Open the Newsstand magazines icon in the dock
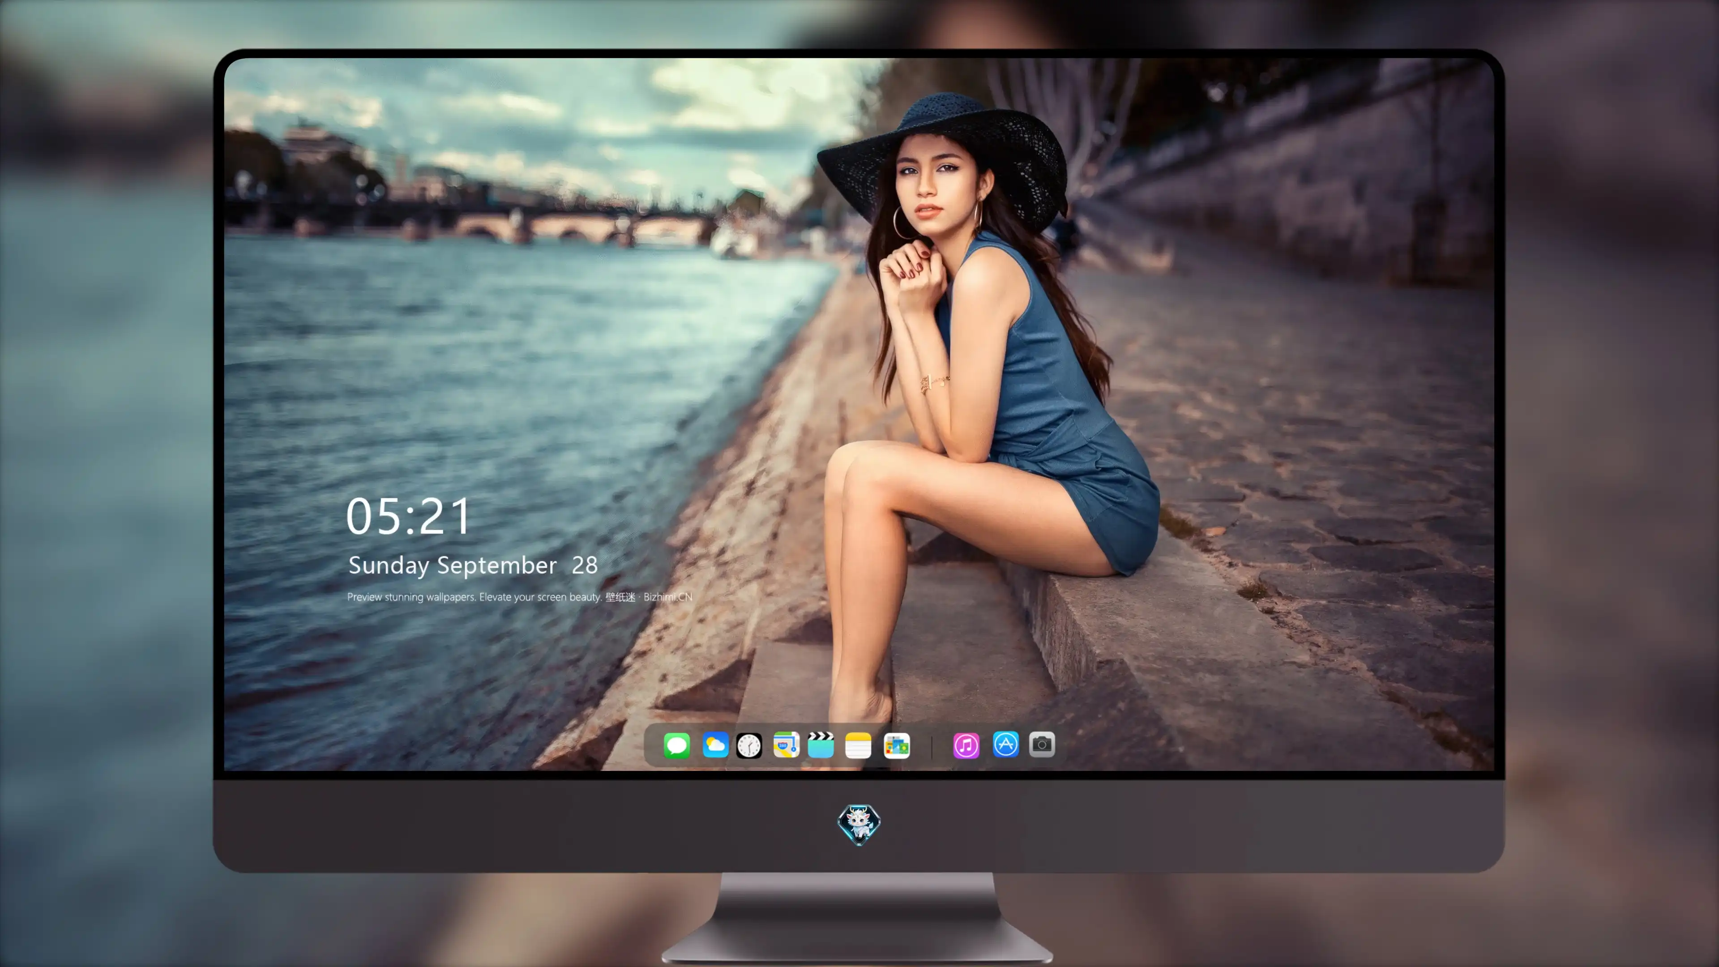The height and width of the screenshot is (967, 1719). pos(897,745)
